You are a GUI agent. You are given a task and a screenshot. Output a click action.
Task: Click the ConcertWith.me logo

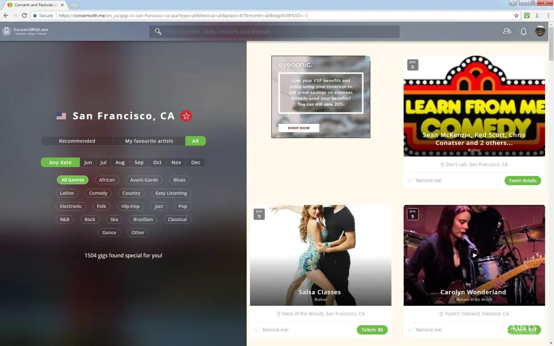(x=25, y=31)
